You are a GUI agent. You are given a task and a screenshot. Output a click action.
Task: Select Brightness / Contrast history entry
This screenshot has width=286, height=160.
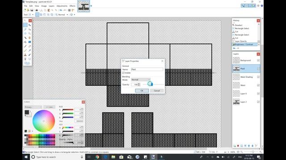click(244, 44)
